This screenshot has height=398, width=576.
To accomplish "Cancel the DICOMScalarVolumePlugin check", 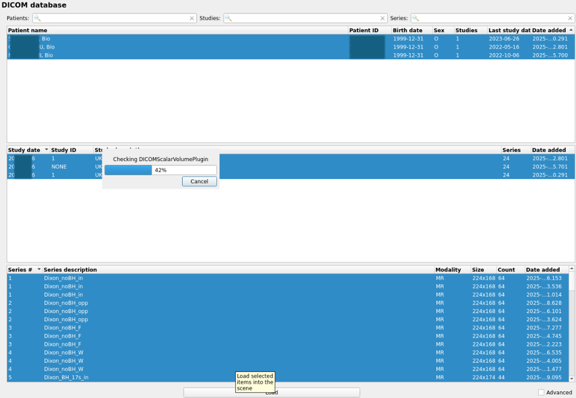I will pyautogui.click(x=199, y=181).
